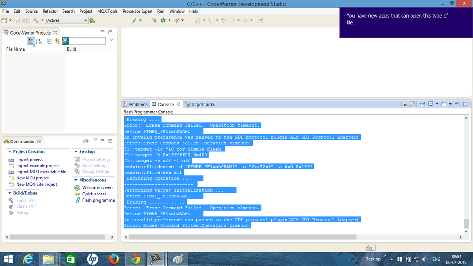The image size is (473, 266).
Task: Click the Clear Console icon
Action: [x=404, y=104]
